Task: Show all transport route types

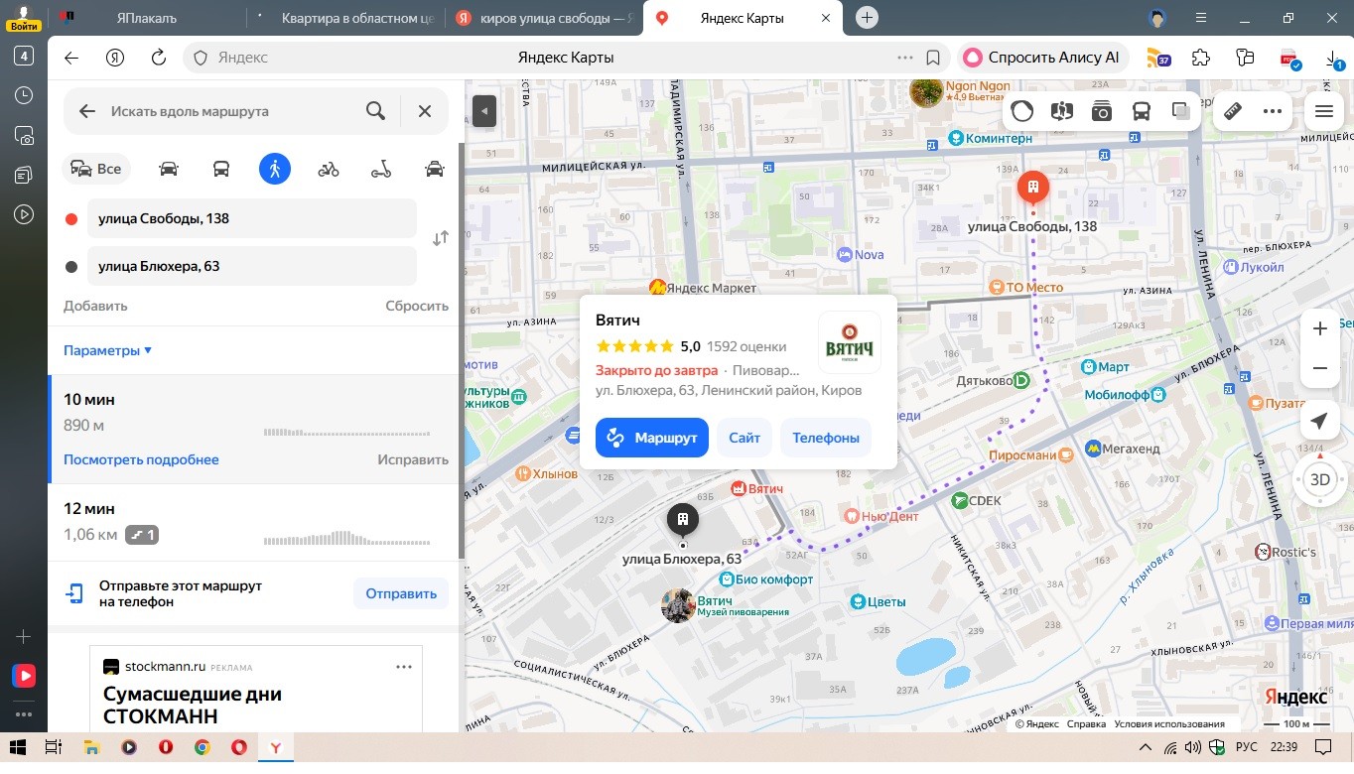Action: (96, 169)
